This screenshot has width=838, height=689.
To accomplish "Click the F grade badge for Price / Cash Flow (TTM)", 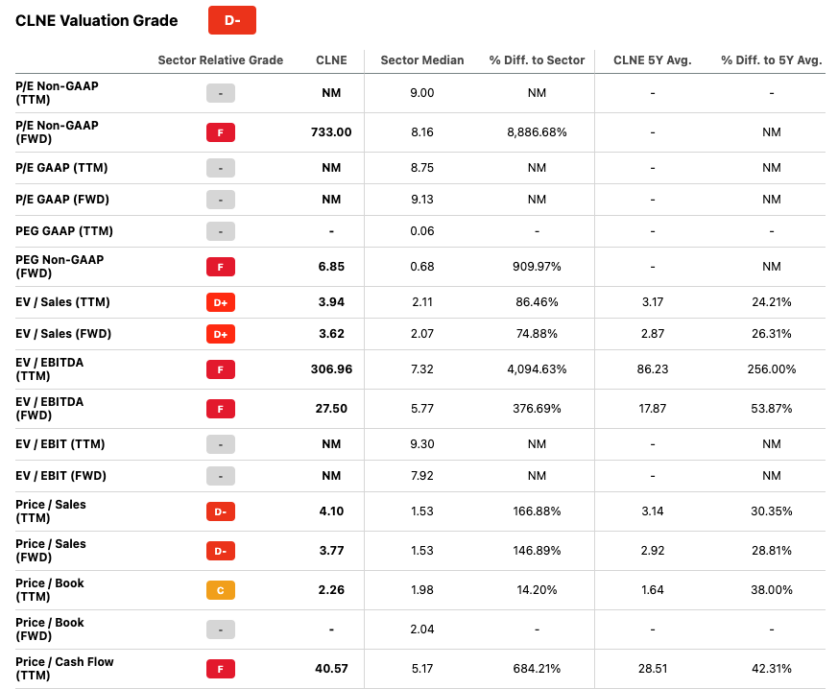I will click(220, 669).
